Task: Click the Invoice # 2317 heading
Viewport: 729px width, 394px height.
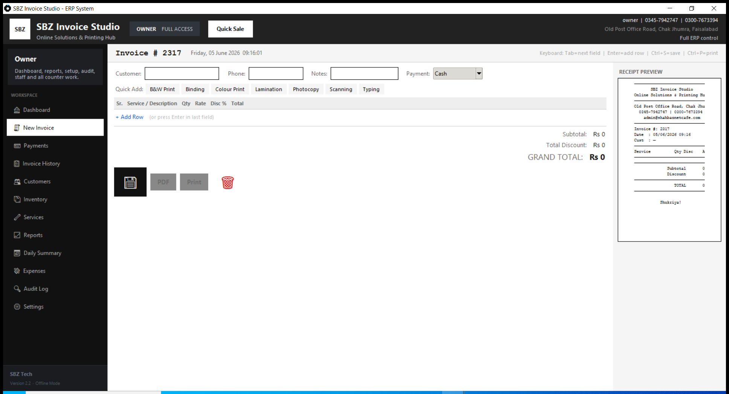Action: point(148,53)
